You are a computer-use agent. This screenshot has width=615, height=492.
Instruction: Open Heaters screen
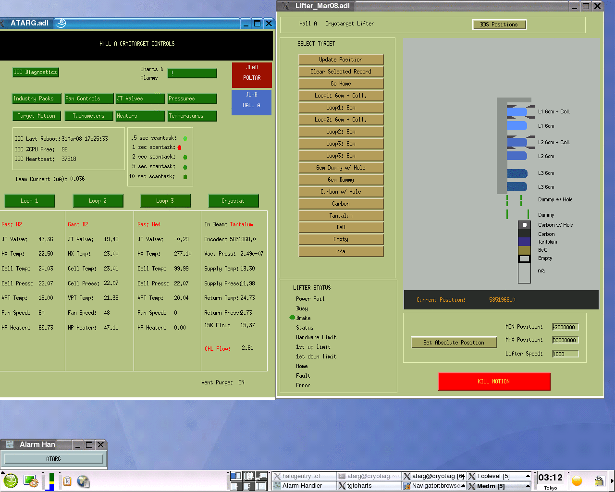pyautogui.click(x=141, y=116)
